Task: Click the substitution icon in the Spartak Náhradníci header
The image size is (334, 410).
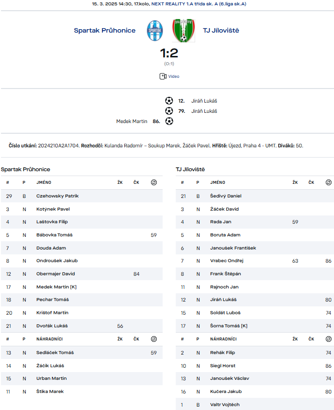Action: pyautogui.click(x=154, y=339)
